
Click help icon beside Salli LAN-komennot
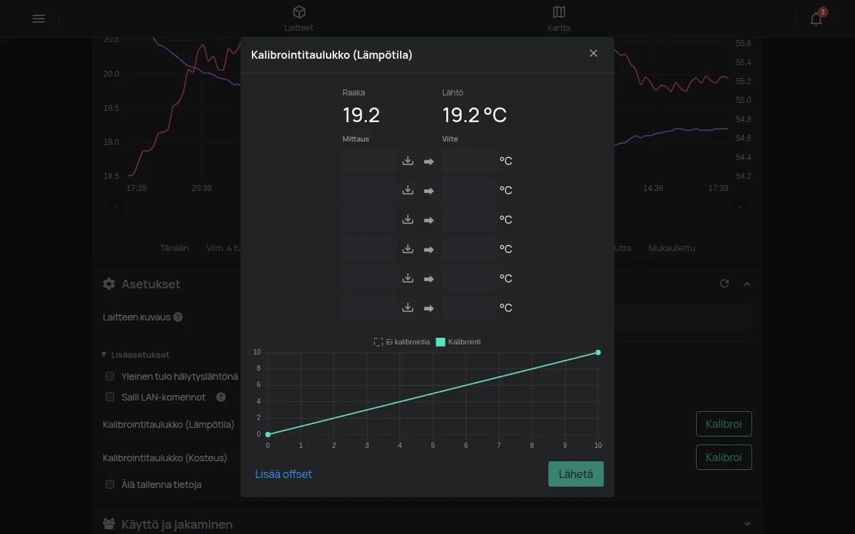tap(221, 397)
